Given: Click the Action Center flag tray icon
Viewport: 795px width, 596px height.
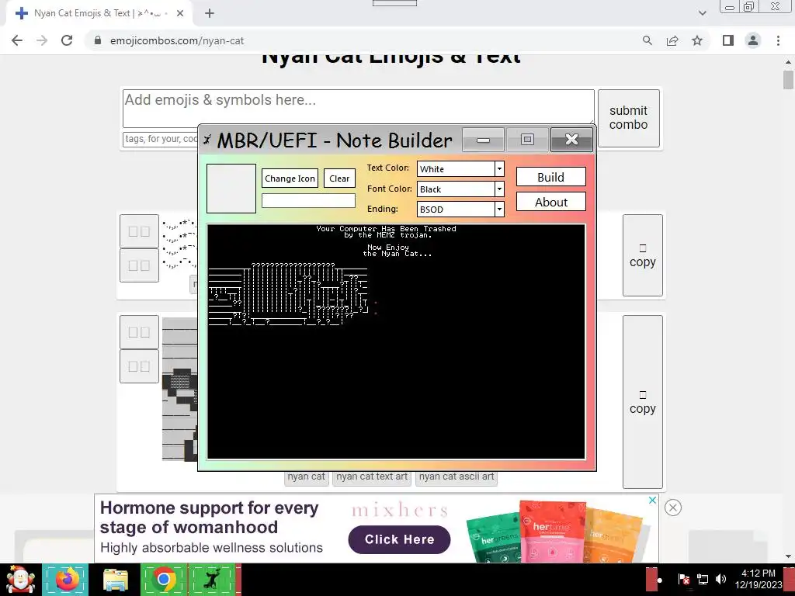Looking at the screenshot, I should (683, 579).
